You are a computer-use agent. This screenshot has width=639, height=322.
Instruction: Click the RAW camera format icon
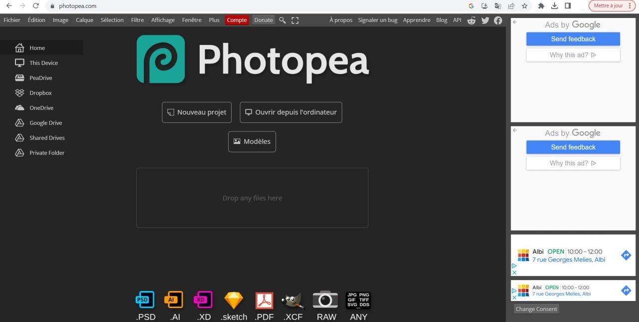(x=325, y=300)
